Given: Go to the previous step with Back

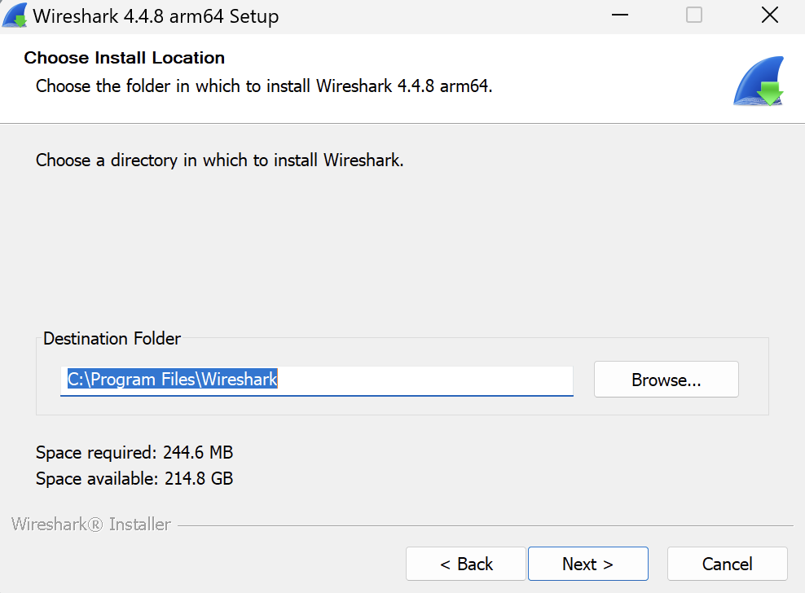Looking at the screenshot, I should click(x=466, y=564).
